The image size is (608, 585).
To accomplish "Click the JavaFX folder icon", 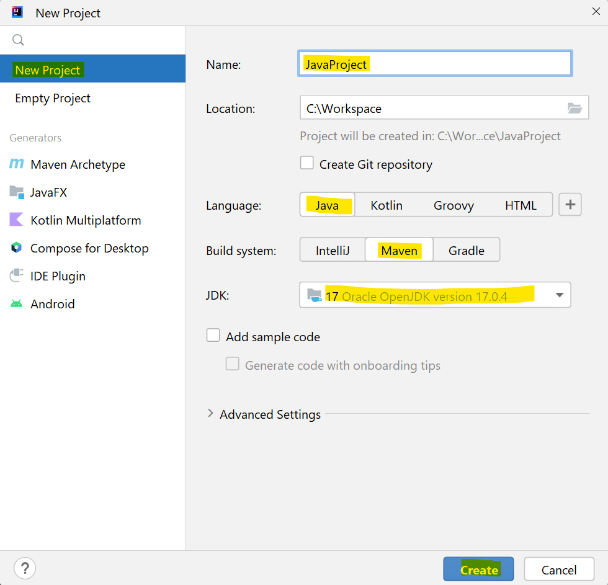I will coord(17,192).
